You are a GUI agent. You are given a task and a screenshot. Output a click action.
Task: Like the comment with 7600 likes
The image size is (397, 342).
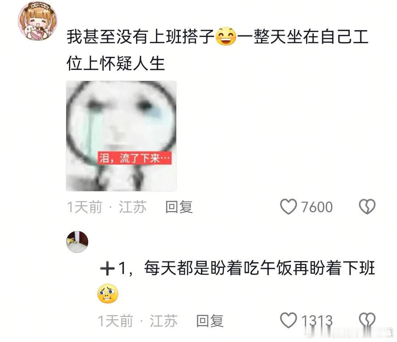pos(289,207)
